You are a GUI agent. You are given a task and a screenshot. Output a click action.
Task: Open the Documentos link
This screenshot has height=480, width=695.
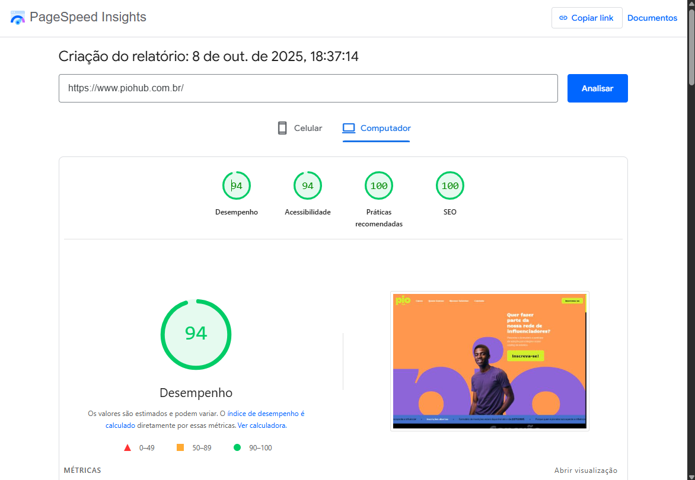[x=652, y=18]
